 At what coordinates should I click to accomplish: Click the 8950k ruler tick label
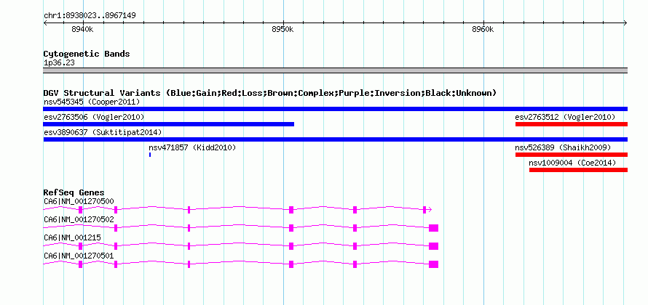tap(282, 29)
